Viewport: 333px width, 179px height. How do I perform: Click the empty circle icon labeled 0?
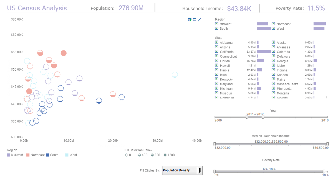tap(127, 155)
